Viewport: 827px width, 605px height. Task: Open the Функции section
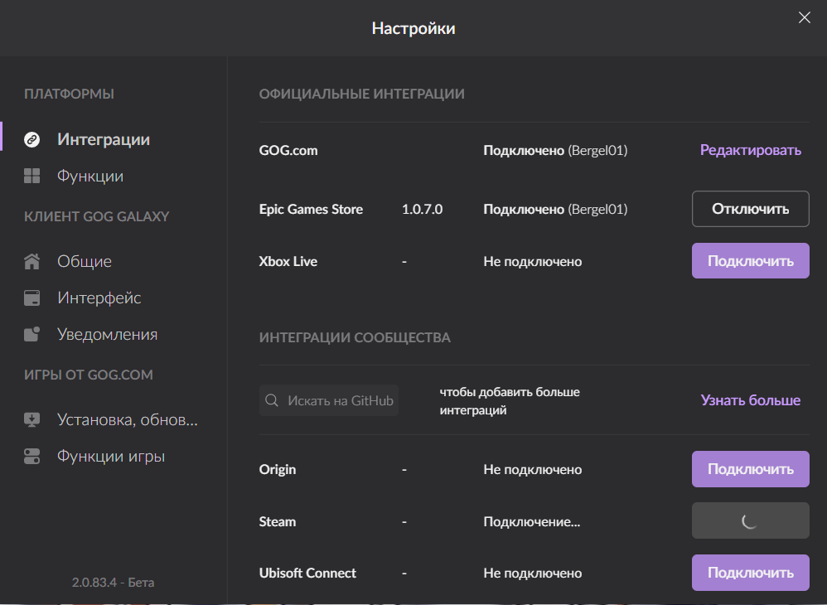[x=90, y=176]
